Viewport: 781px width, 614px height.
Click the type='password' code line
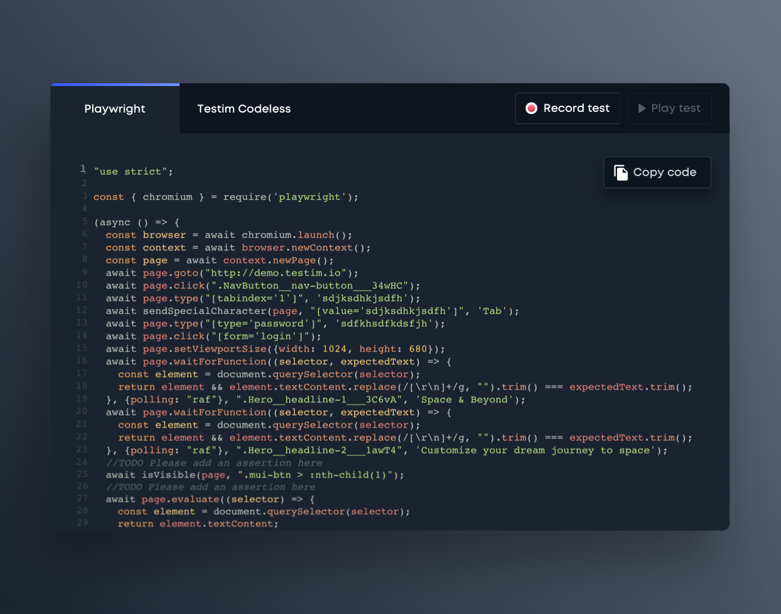(x=275, y=323)
